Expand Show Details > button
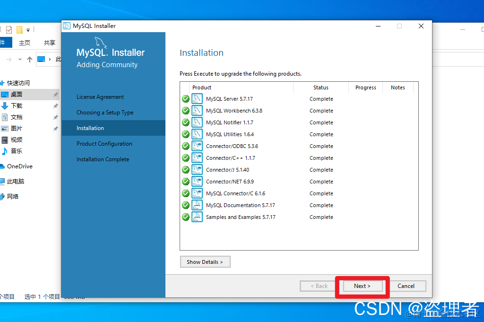484x322 pixels. coord(205,262)
